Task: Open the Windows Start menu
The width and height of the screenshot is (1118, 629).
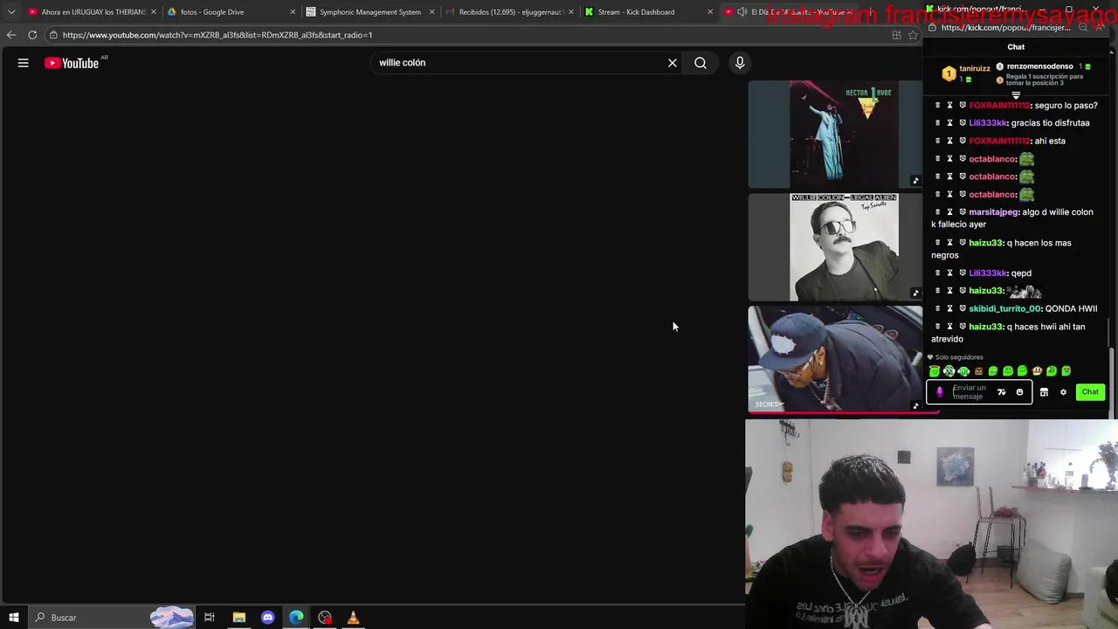Action: [x=14, y=618]
